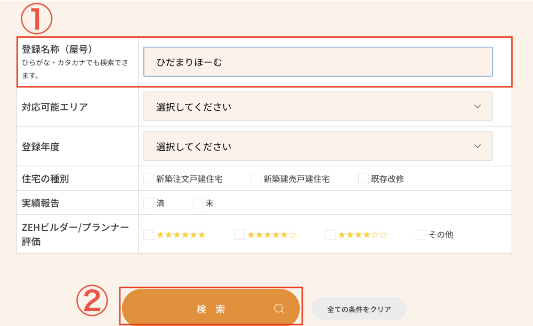The image size is (533, 326).
Task: Click the circled number 1 marker
Action: pyautogui.click(x=36, y=18)
